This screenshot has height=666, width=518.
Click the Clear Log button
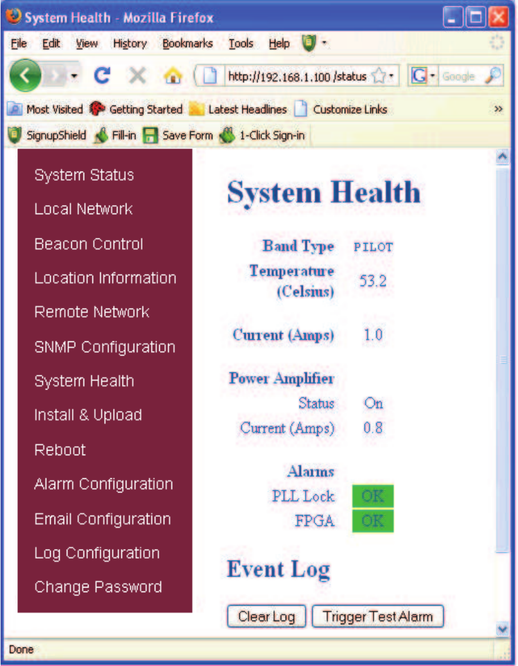click(266, 616)
